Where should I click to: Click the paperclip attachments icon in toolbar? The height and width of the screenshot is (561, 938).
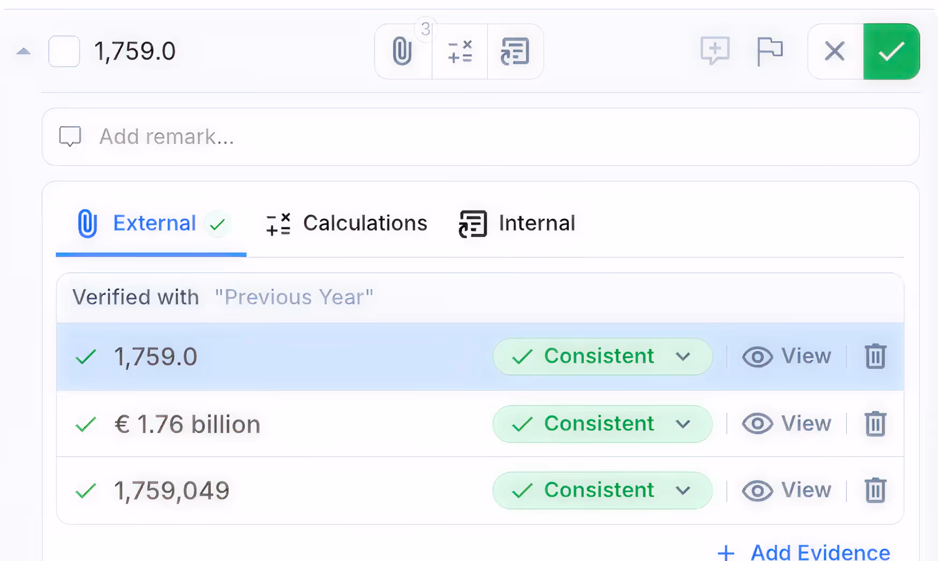[x=402, y=51]
